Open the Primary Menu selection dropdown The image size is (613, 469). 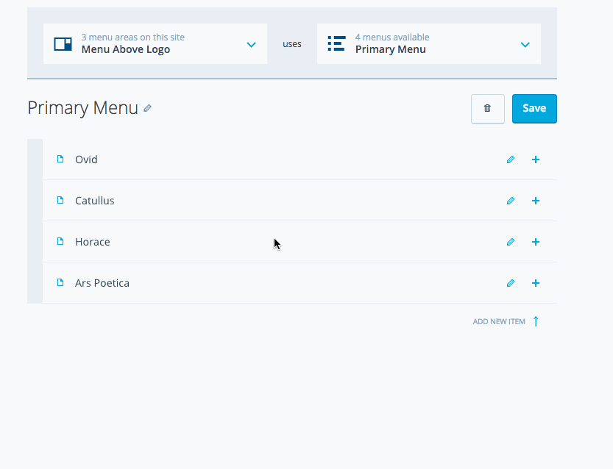click(429, 43)
